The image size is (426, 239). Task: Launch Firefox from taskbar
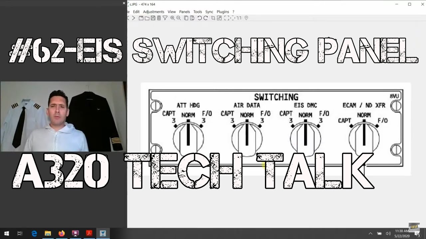click(62, 234)
